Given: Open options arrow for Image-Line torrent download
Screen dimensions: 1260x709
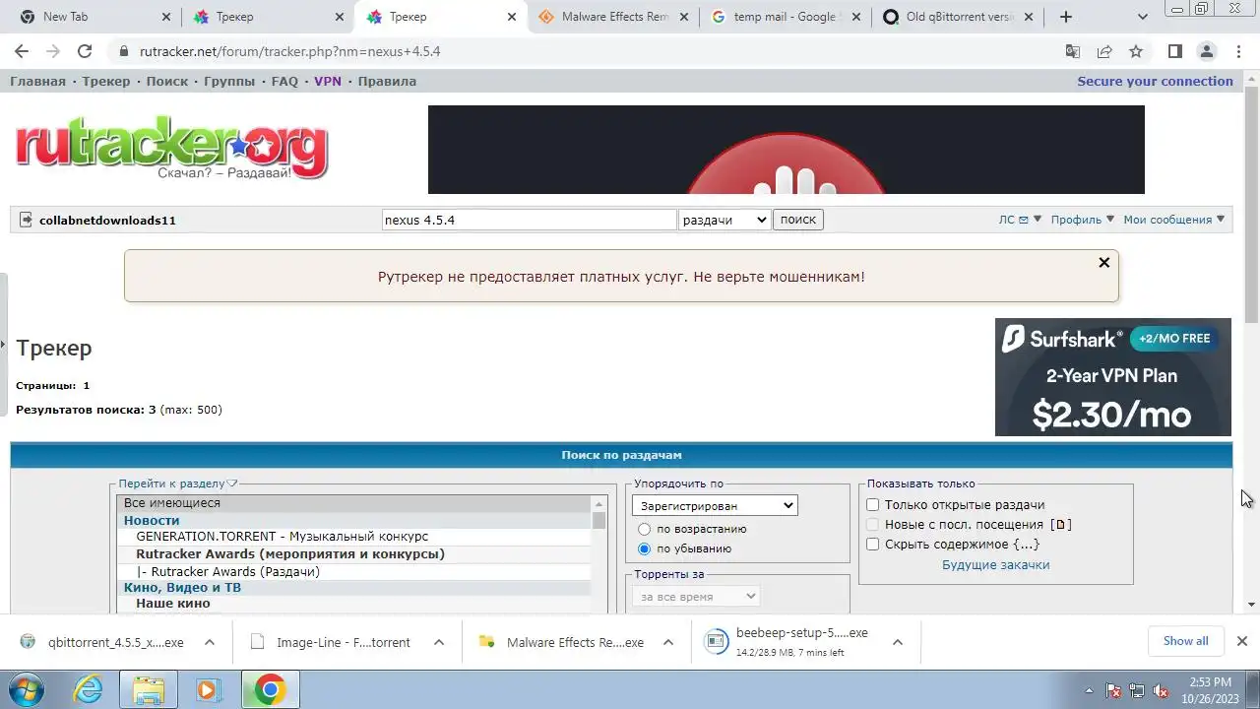Looking at the screenshot, I should pyautogui.click(x=439, y=642).
